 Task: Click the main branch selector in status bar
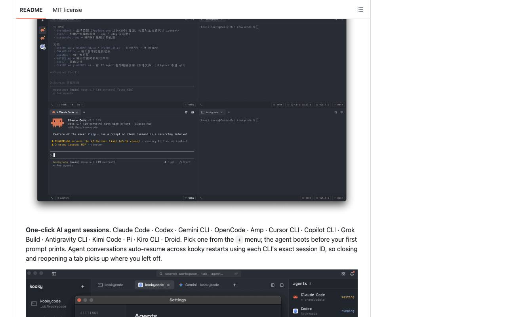189,198
